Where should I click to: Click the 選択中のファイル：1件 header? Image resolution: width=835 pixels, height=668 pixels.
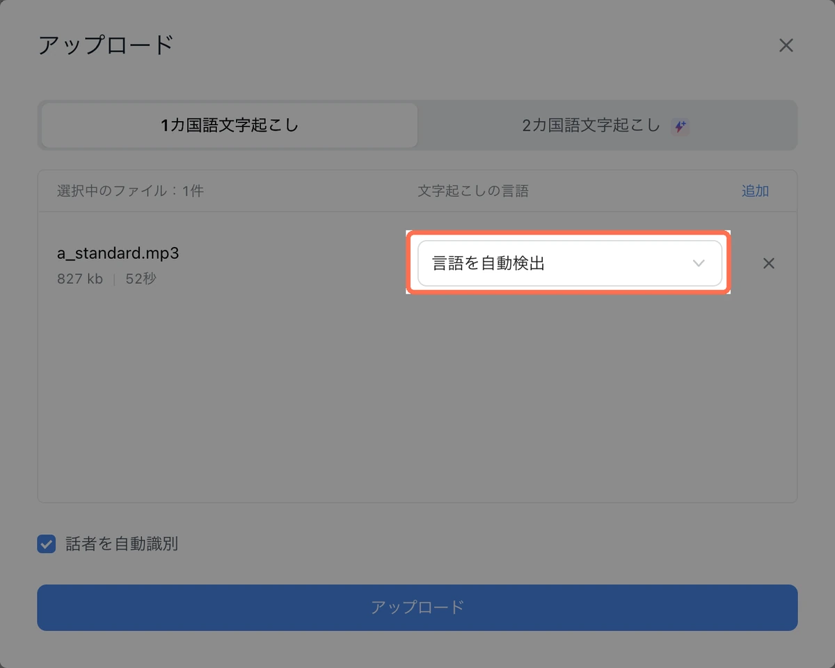[x=130, y=191]
